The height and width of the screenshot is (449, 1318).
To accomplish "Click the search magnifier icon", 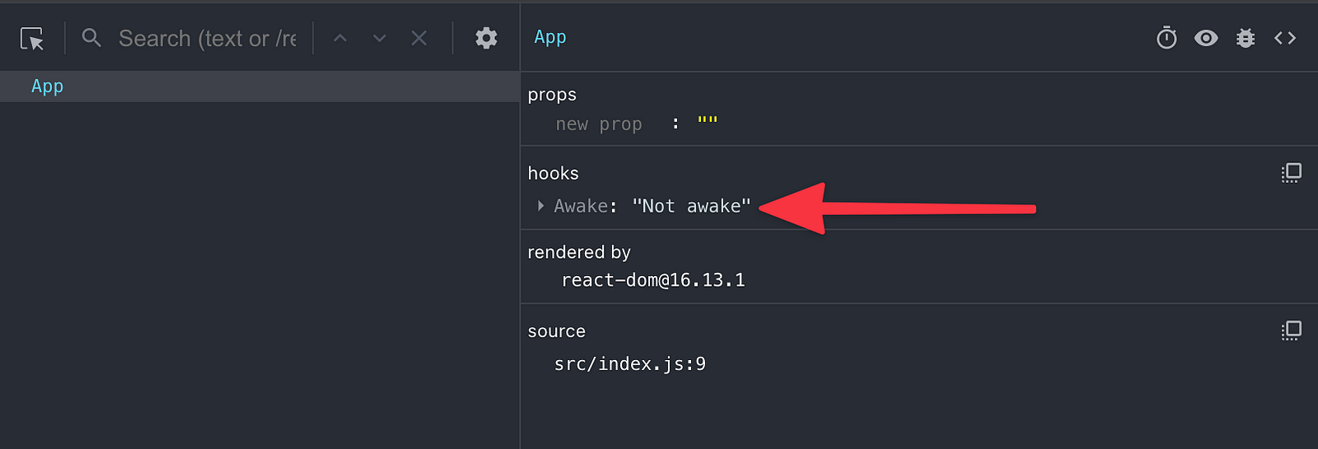I will coord(91,38).
